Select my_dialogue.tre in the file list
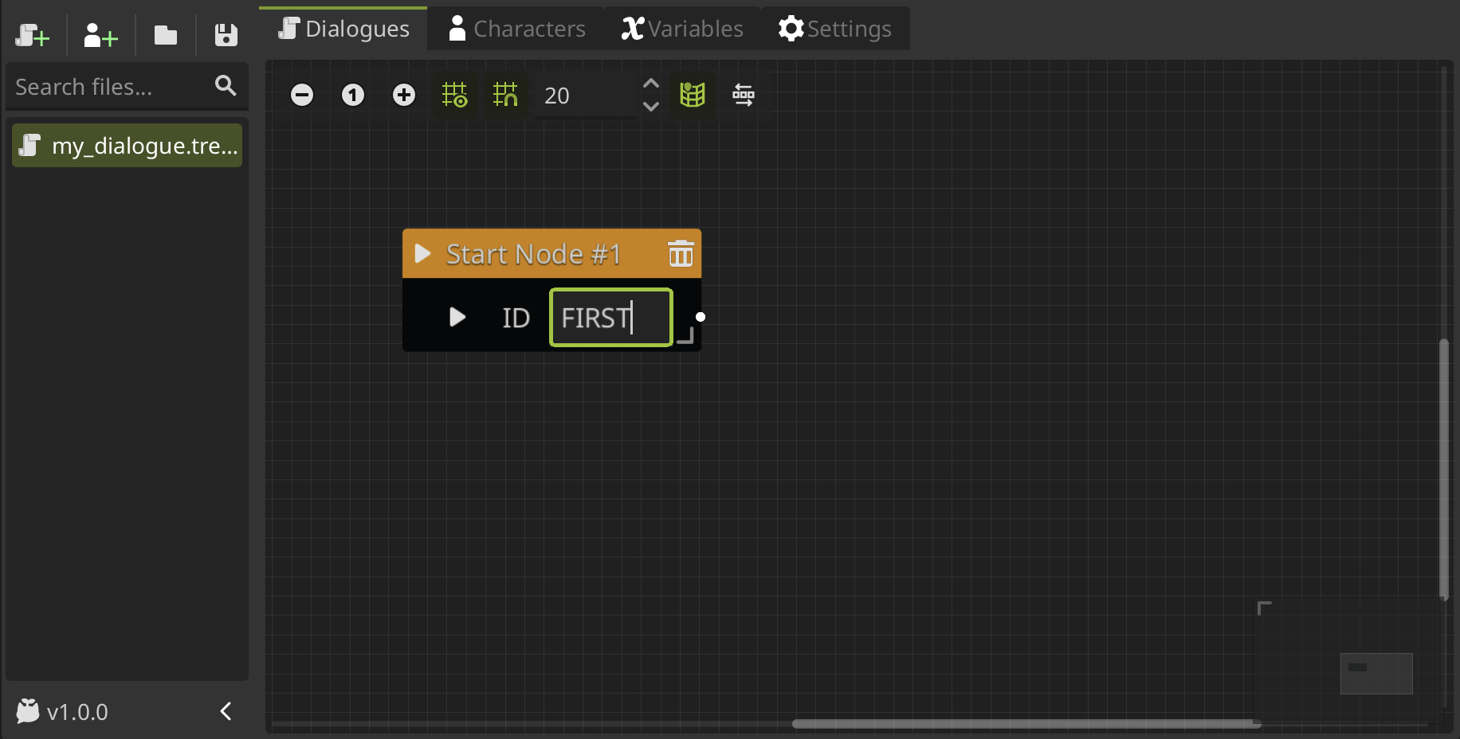 pyautogui.click(x=127, y=145)
